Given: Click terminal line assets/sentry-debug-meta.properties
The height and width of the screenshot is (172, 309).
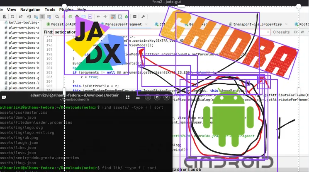Looking at the screenshot, I should pos(39,158).
